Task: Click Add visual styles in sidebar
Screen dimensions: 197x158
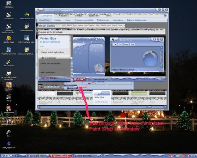Action: [48, 72]
